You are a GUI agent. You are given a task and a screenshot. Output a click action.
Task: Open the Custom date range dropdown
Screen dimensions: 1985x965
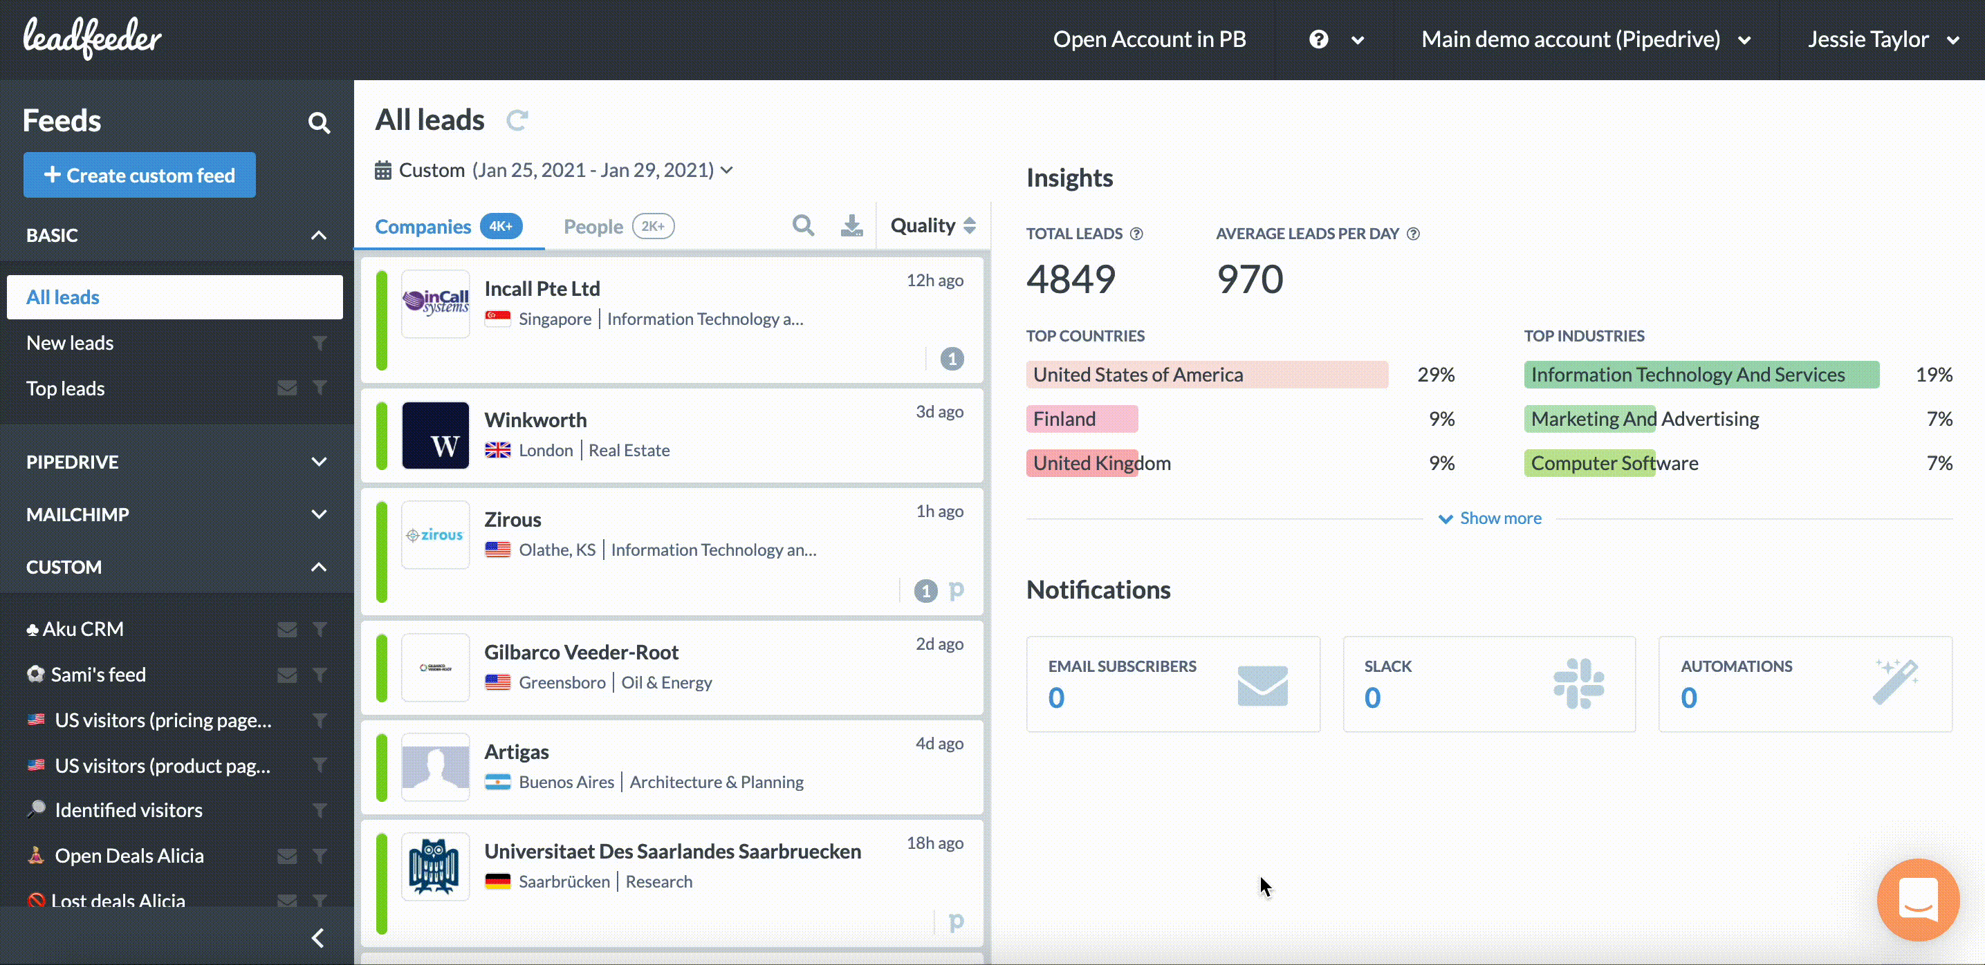point(554,170)
